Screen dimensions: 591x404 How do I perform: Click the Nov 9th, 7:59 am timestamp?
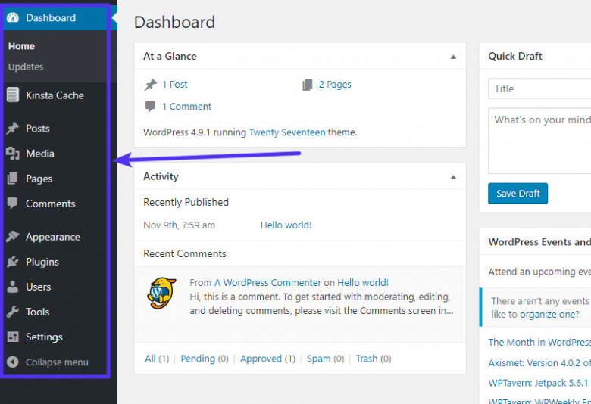pyautogui.click(x=179, y=225)
